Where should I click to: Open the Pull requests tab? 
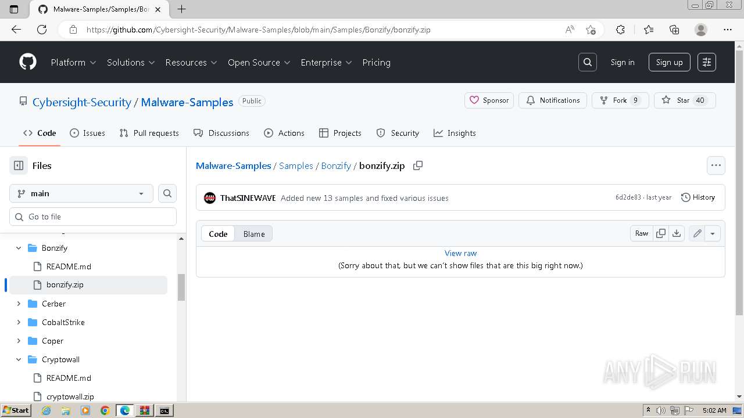pos(149,133)
